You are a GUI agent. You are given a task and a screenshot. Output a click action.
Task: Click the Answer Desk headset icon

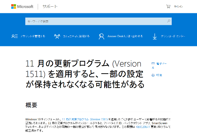pyautogui.click(x=101, y=36)
